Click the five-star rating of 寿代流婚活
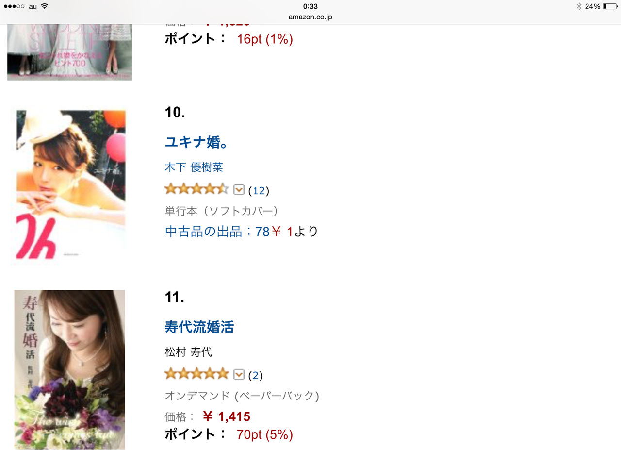The image size is (621, 466). click(196, 374)
